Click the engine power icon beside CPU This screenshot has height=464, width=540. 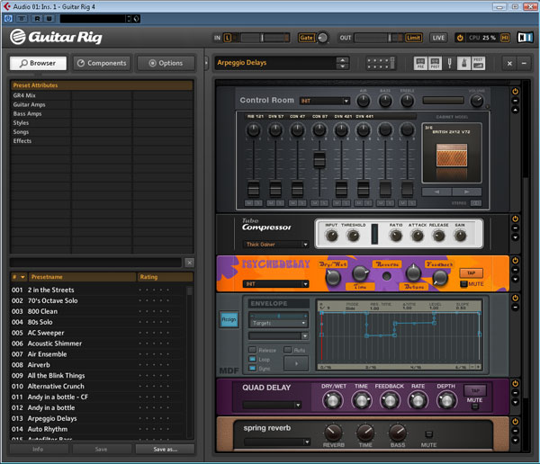pos(460,38)
